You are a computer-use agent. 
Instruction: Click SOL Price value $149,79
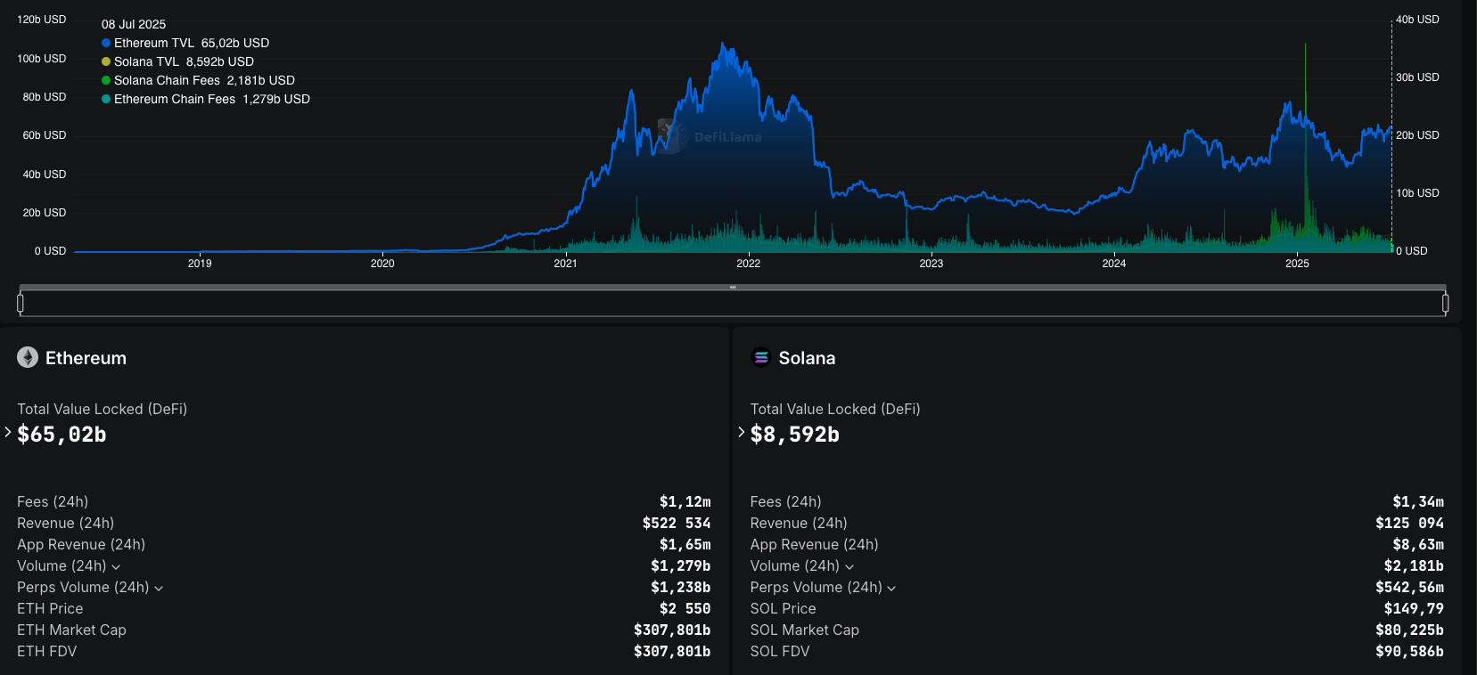1414,609
